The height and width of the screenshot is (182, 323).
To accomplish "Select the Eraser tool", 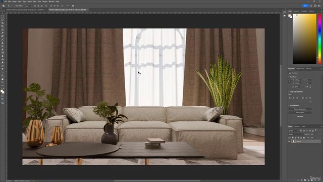I will (3, 50).
